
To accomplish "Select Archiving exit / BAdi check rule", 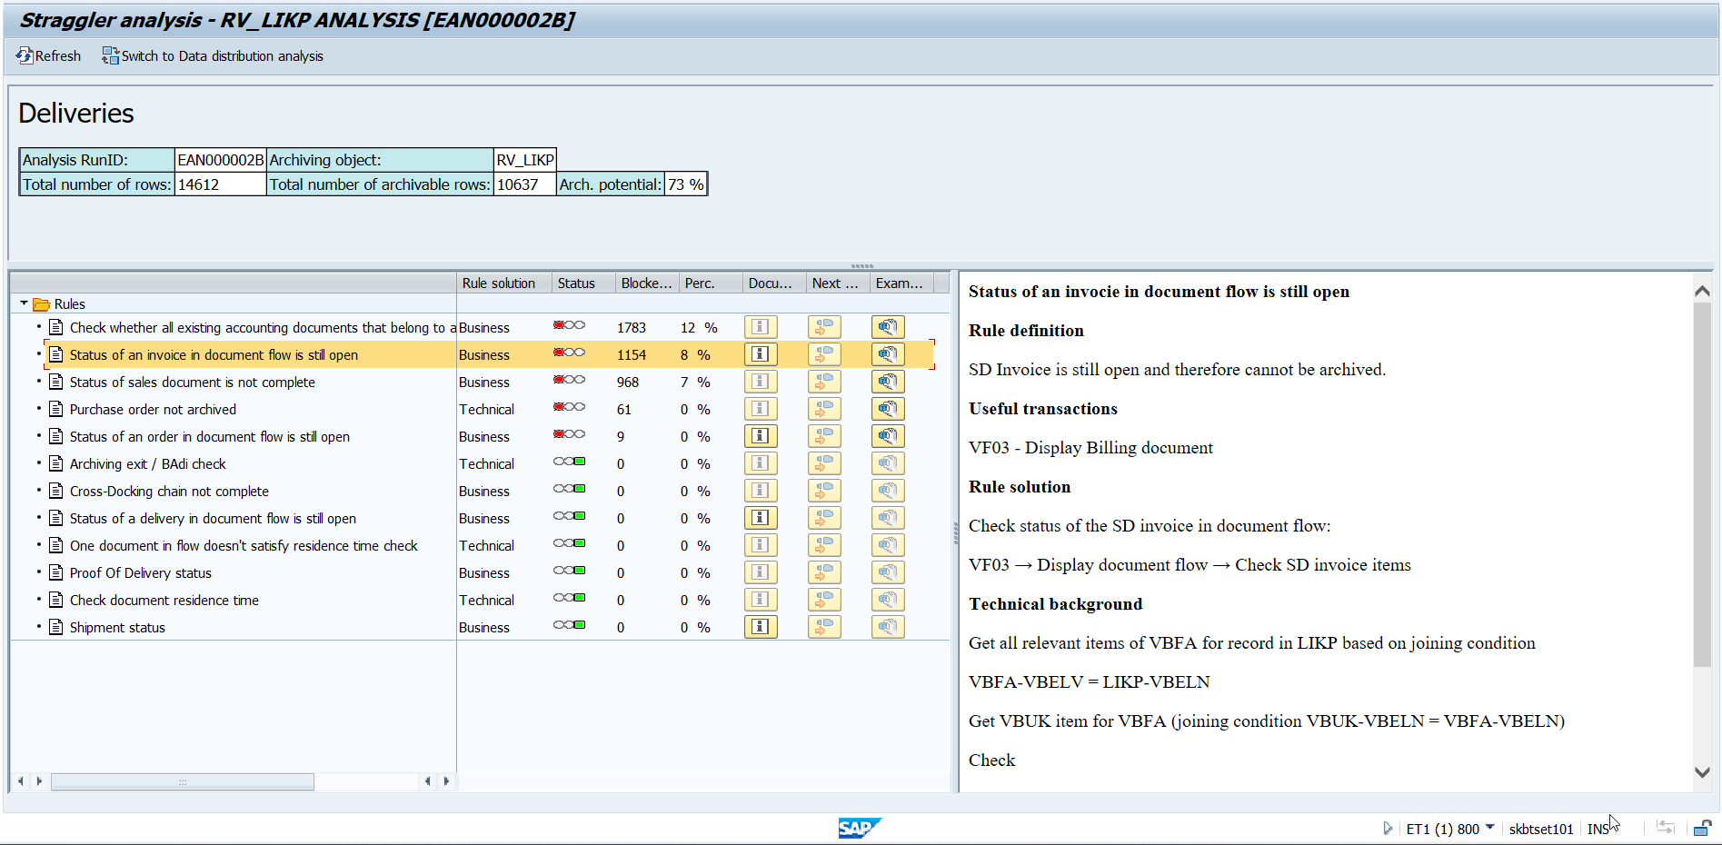I will (x=147, y=463).
